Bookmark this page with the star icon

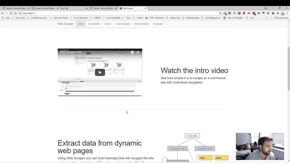(220, 13)
